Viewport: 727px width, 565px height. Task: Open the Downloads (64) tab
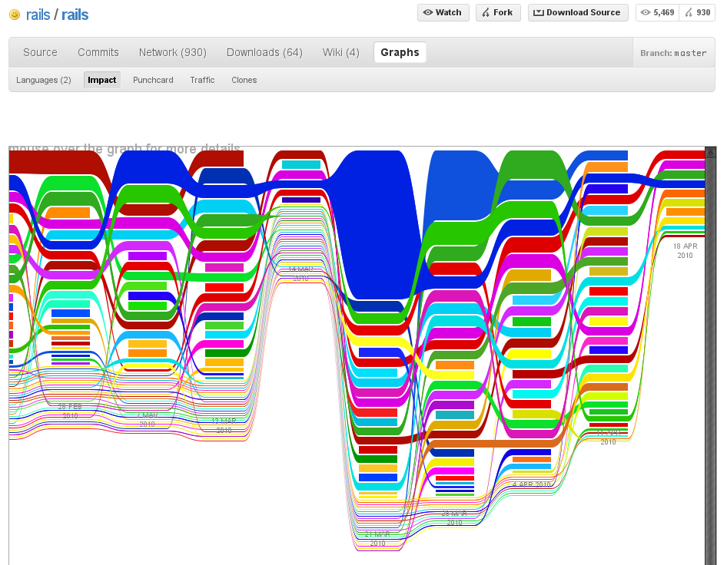click(x=264, y=52)
